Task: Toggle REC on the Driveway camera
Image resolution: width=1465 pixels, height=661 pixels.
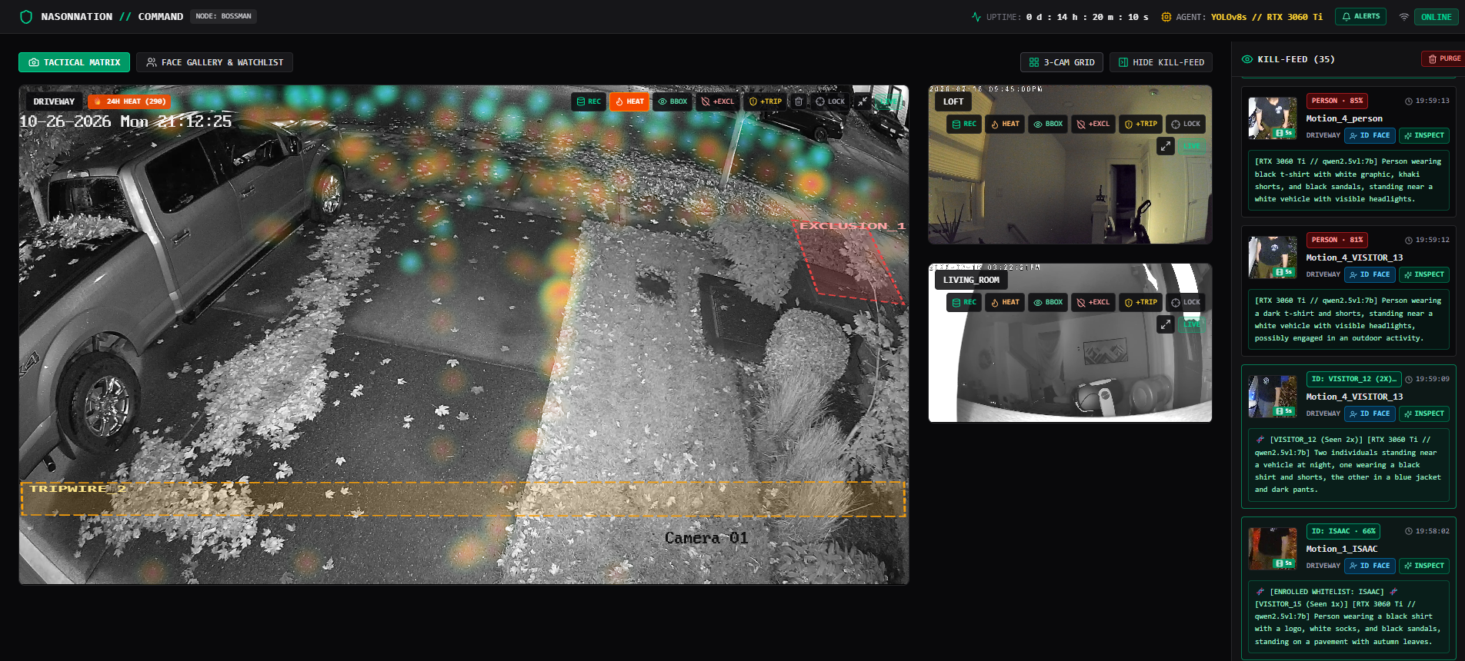Action: [x=589, y=101]
